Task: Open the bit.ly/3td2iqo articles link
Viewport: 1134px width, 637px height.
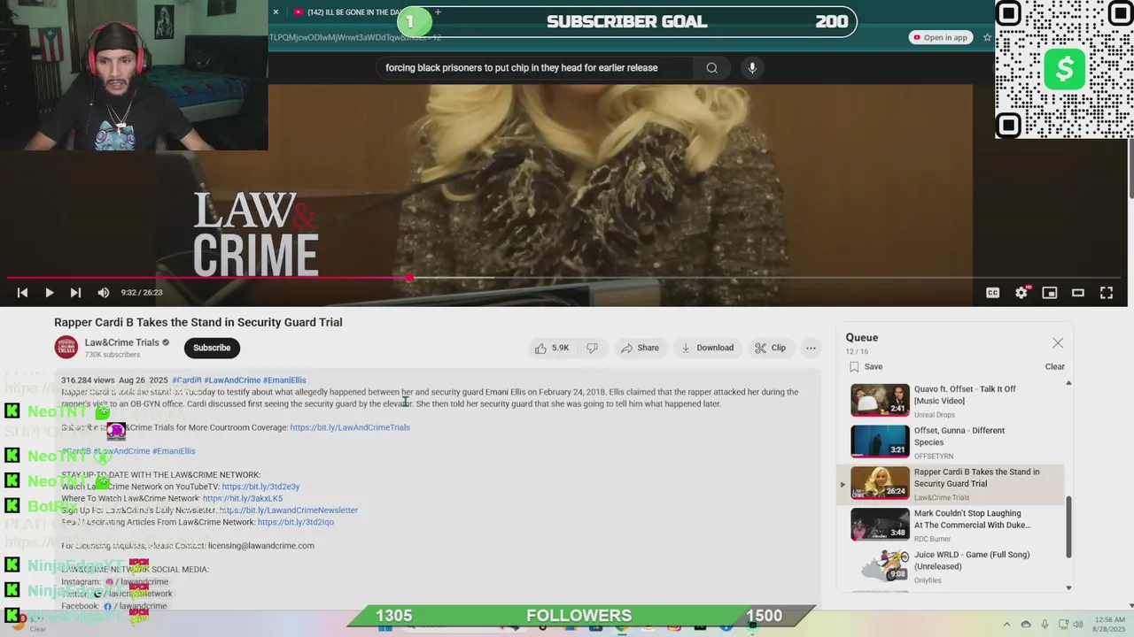Action: (296, 522)
